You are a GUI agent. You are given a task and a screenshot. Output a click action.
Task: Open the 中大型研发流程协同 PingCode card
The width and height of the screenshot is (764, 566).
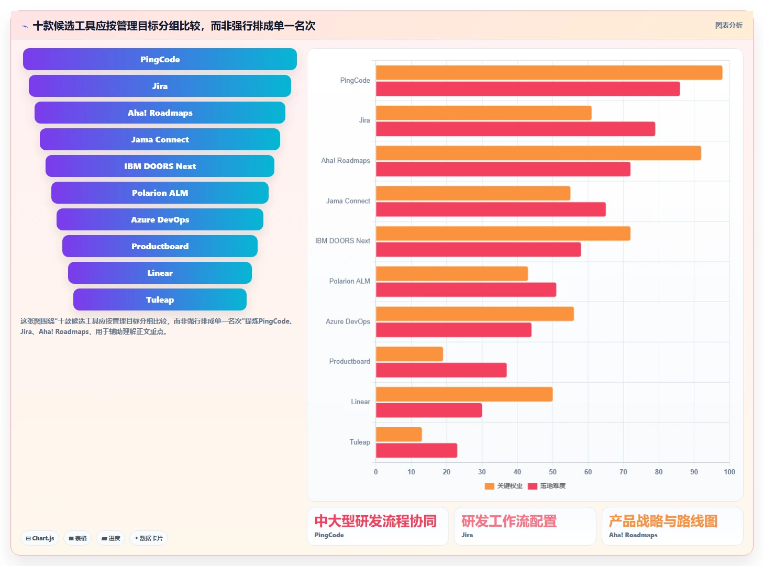point(378,526)
